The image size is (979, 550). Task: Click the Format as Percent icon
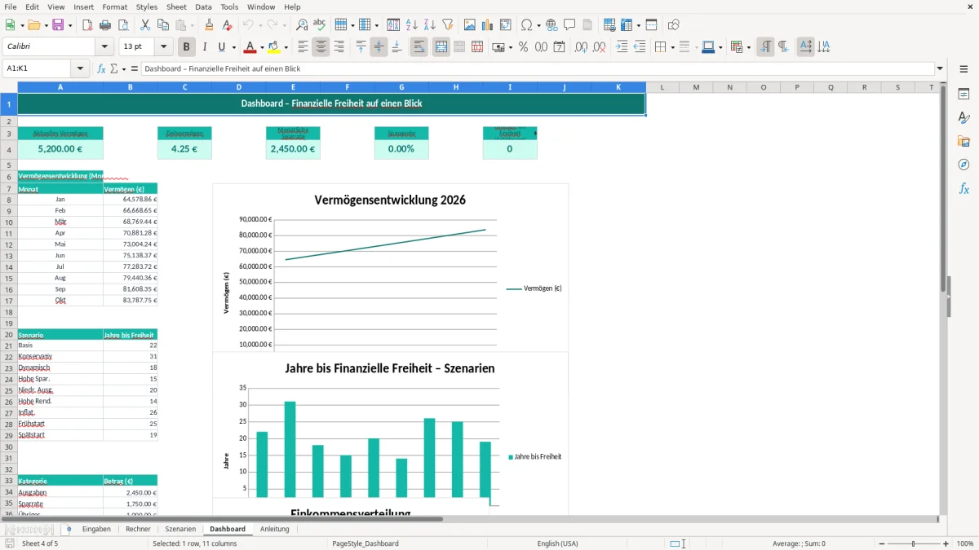click(x=523, y=47)
